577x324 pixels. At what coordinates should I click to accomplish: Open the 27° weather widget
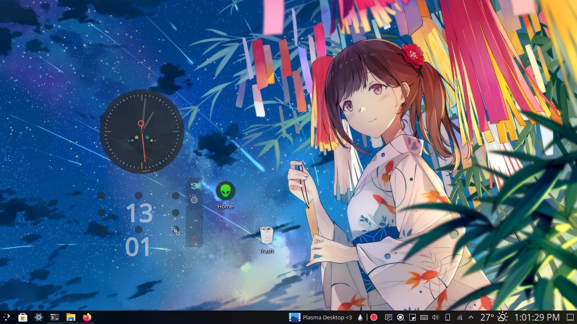pyautogui.click(x=494, y=317)
